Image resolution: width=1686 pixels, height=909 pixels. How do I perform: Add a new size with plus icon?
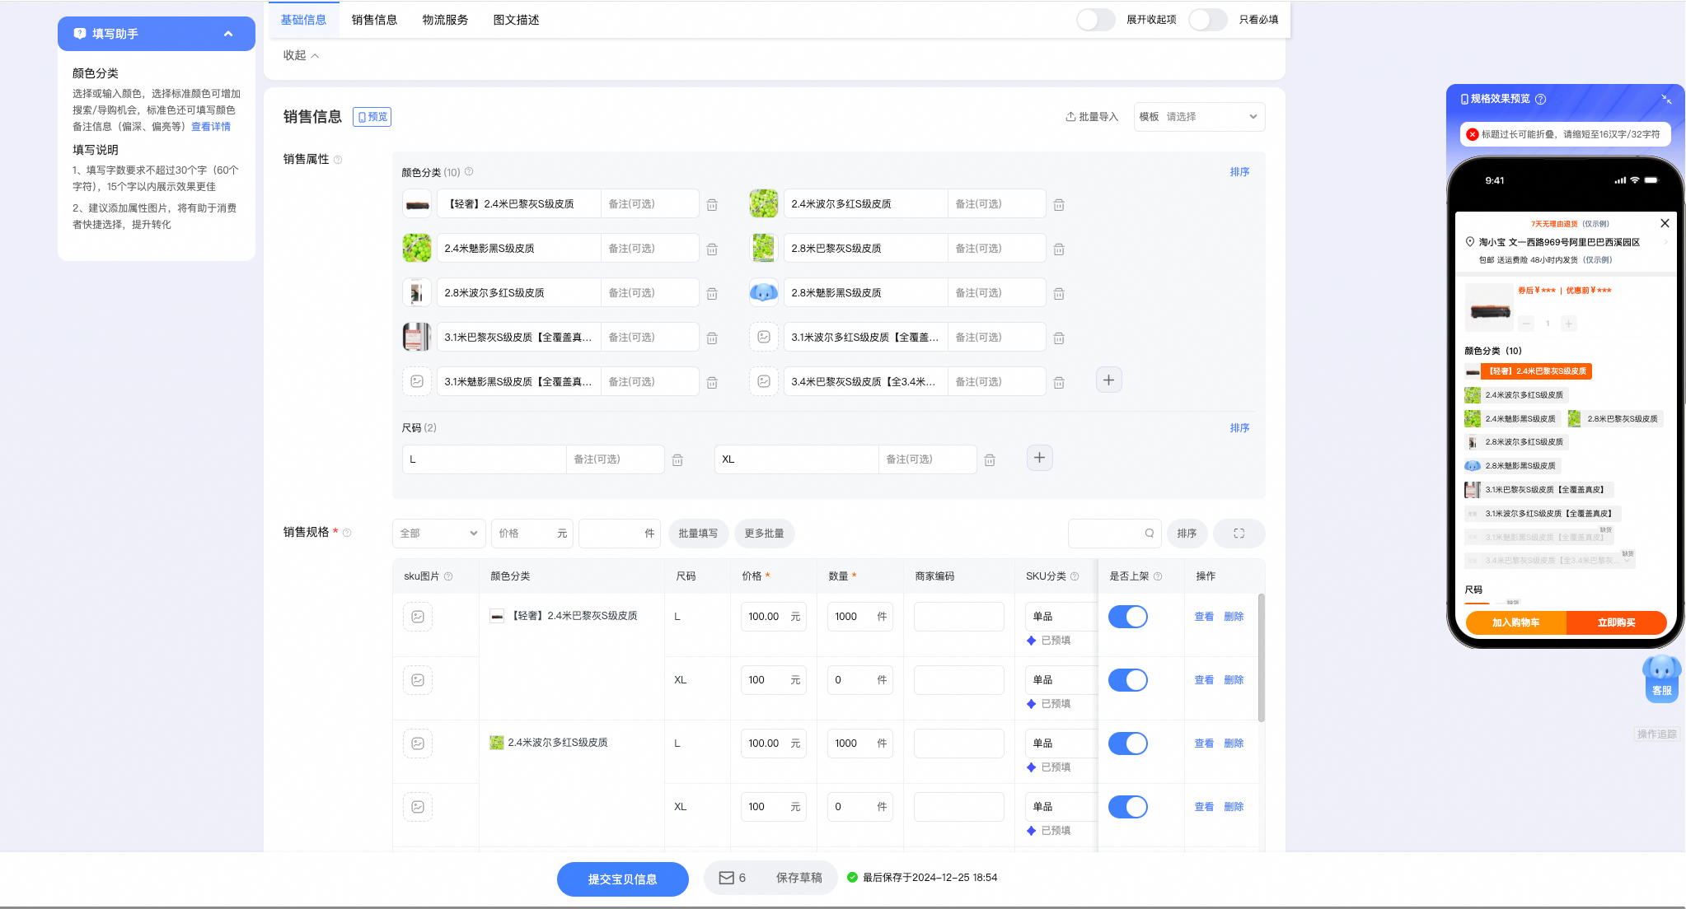pyautogui.click(x=1039, y=458)
